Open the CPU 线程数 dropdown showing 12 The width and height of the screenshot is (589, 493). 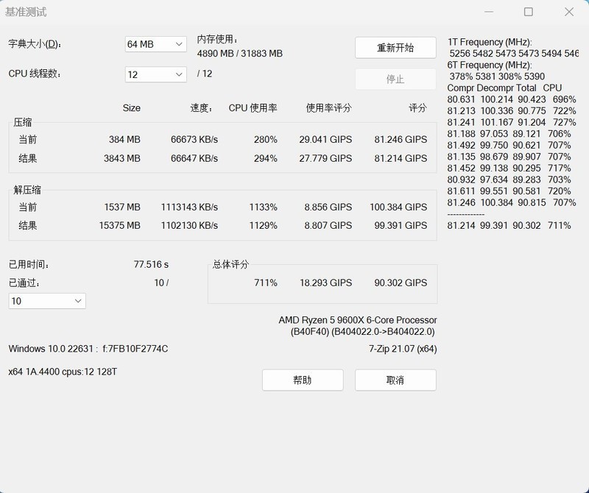coord(154,74)
